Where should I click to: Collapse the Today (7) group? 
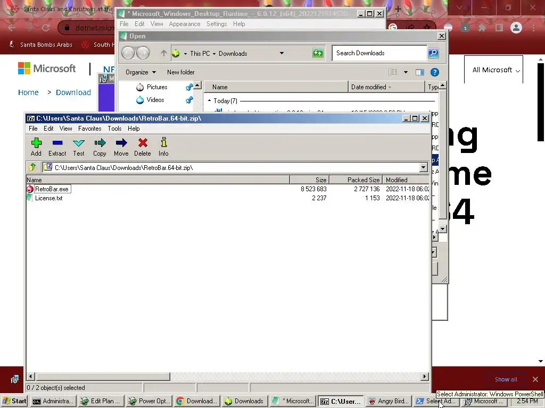point(209,100)
